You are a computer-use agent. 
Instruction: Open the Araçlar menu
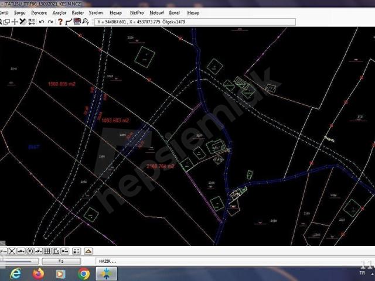click(x=59, y=13)
